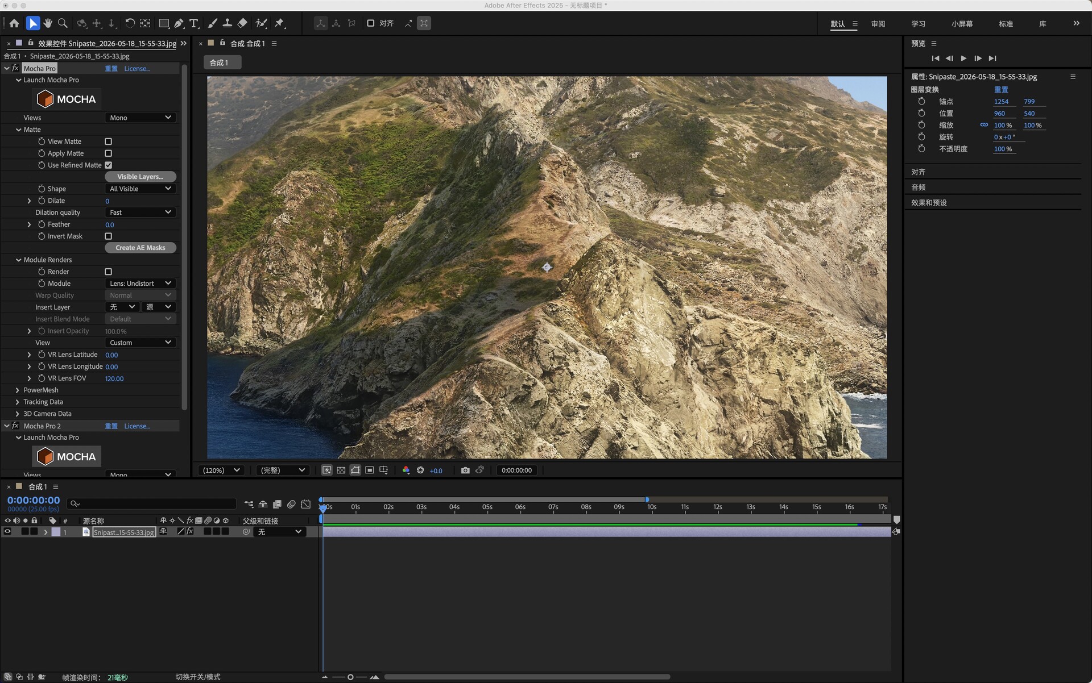
Task: Click the timeline layer search field
Action: pos(151,504)
